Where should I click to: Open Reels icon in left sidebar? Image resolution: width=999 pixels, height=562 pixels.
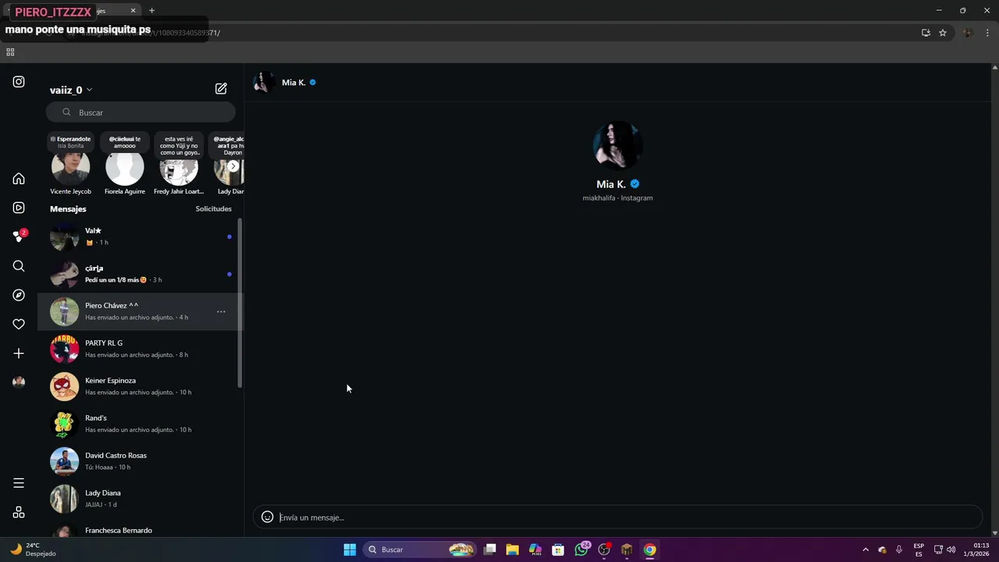tap(19, 208)
